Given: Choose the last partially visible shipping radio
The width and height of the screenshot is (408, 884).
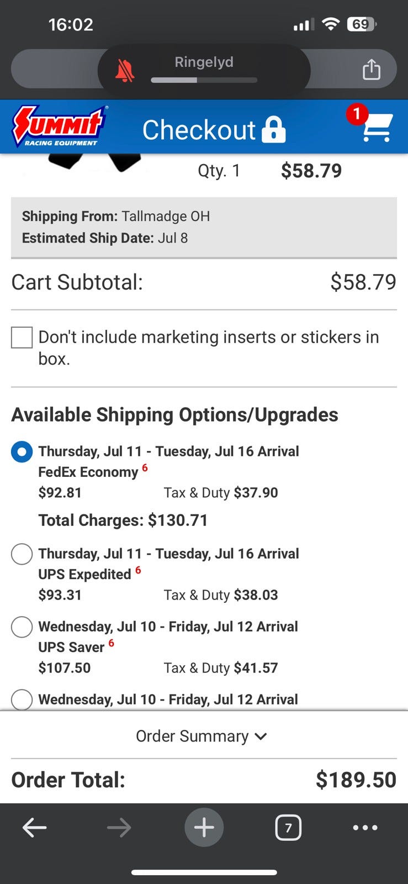Looking at the screenshot, I should tap(22, 699).
